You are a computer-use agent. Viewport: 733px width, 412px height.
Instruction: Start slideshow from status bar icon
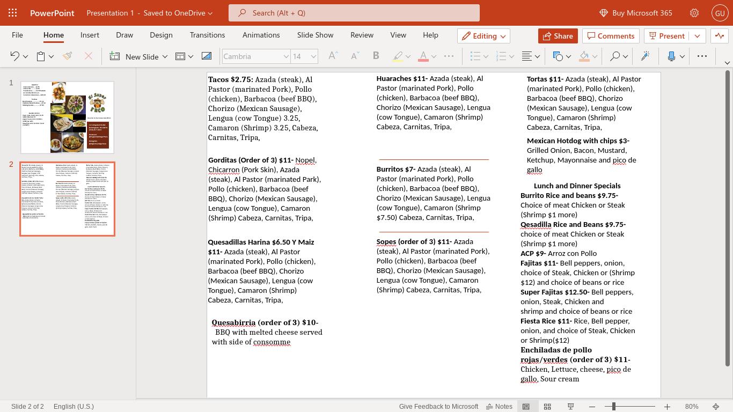click(570, 407)
